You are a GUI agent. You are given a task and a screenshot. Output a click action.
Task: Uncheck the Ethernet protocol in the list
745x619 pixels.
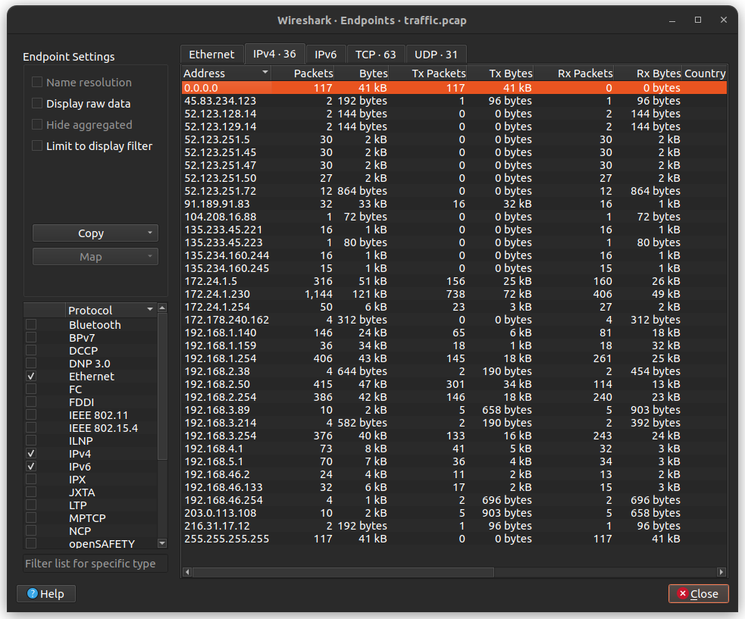pos(30,376)
